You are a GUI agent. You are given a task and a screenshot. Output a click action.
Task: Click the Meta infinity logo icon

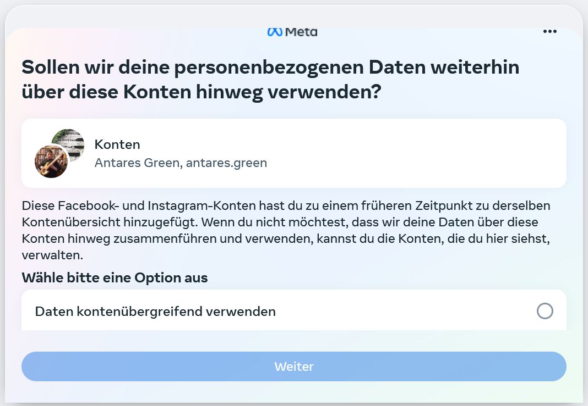click(275, 32)
